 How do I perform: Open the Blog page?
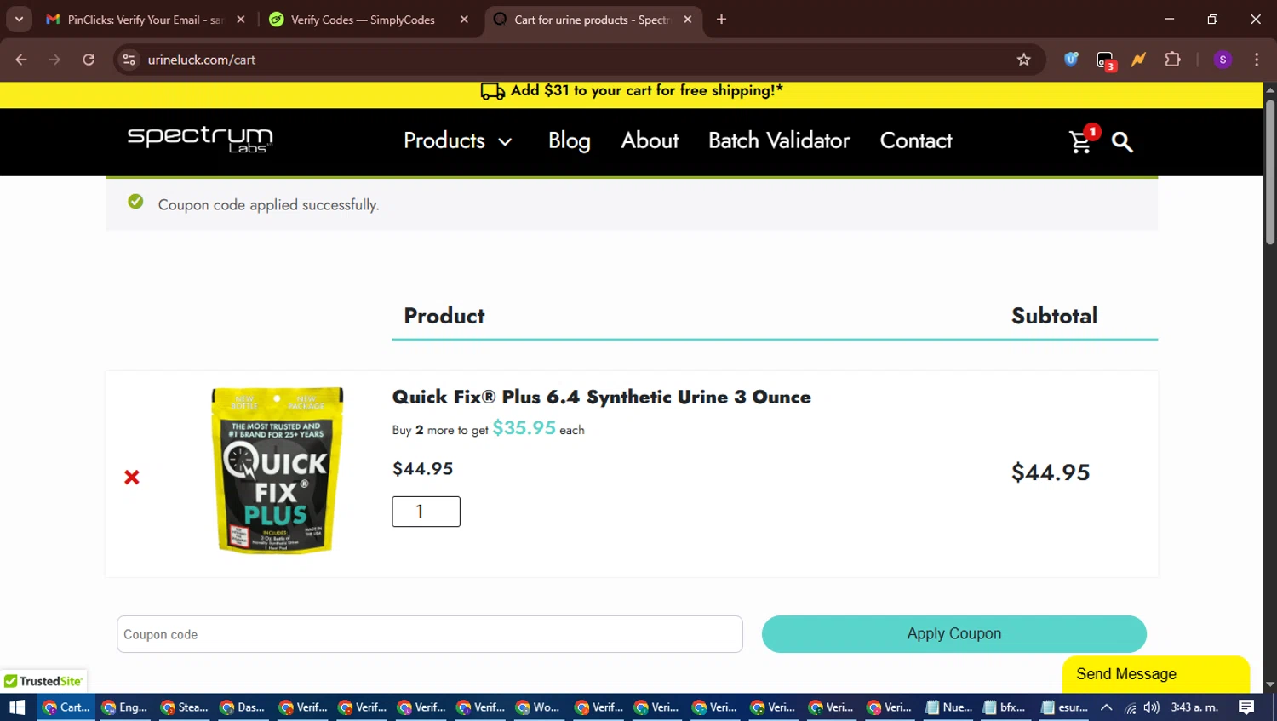click(569, 140)
